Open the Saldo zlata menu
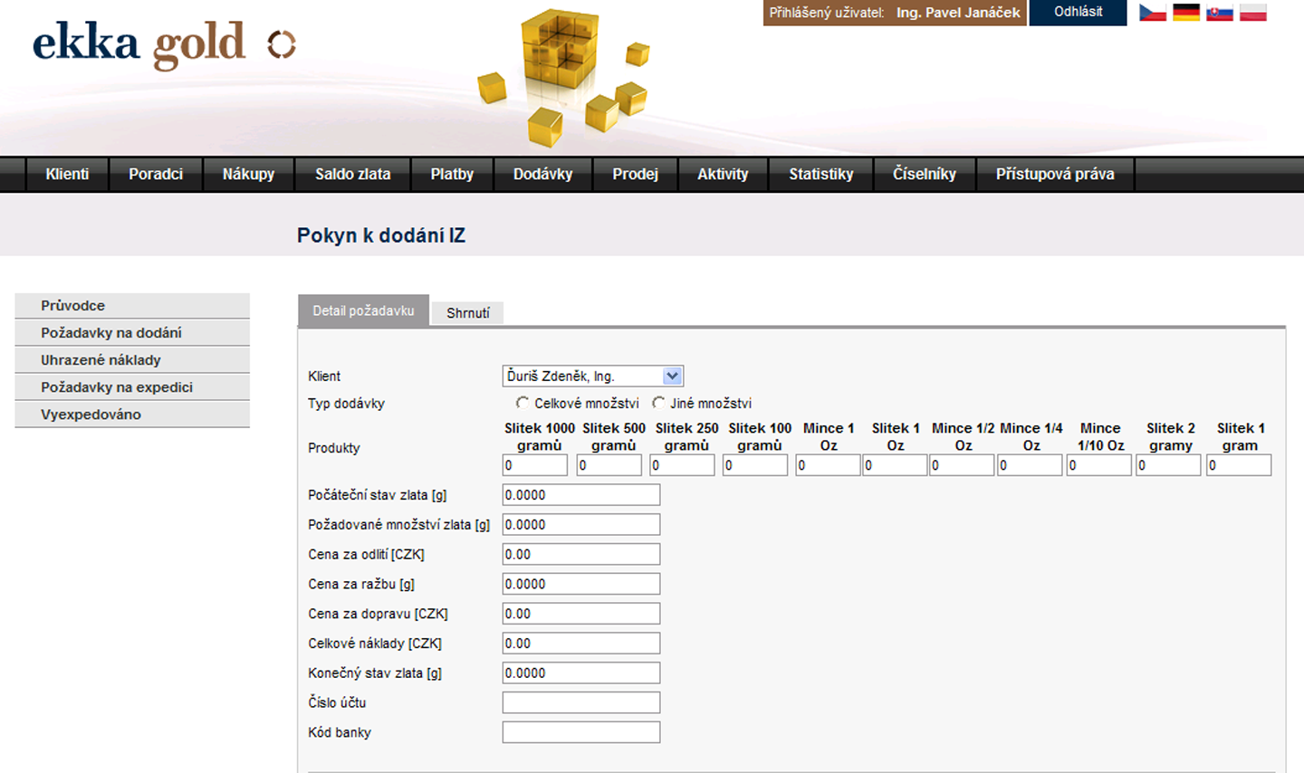 353,174
